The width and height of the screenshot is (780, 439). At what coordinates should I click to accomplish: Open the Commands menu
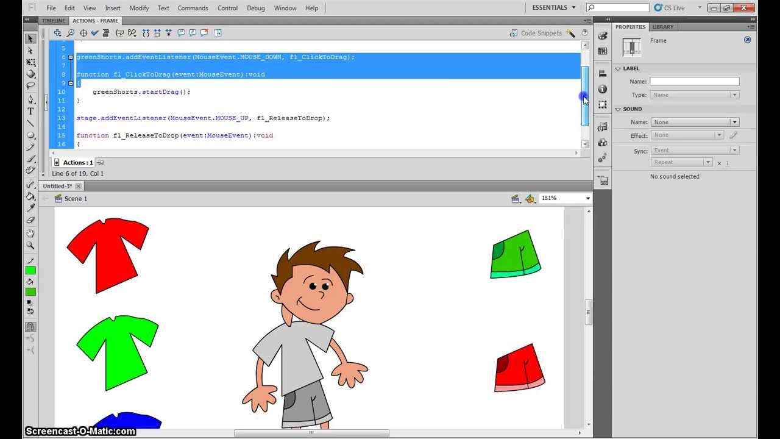click(x=193, y=8)
